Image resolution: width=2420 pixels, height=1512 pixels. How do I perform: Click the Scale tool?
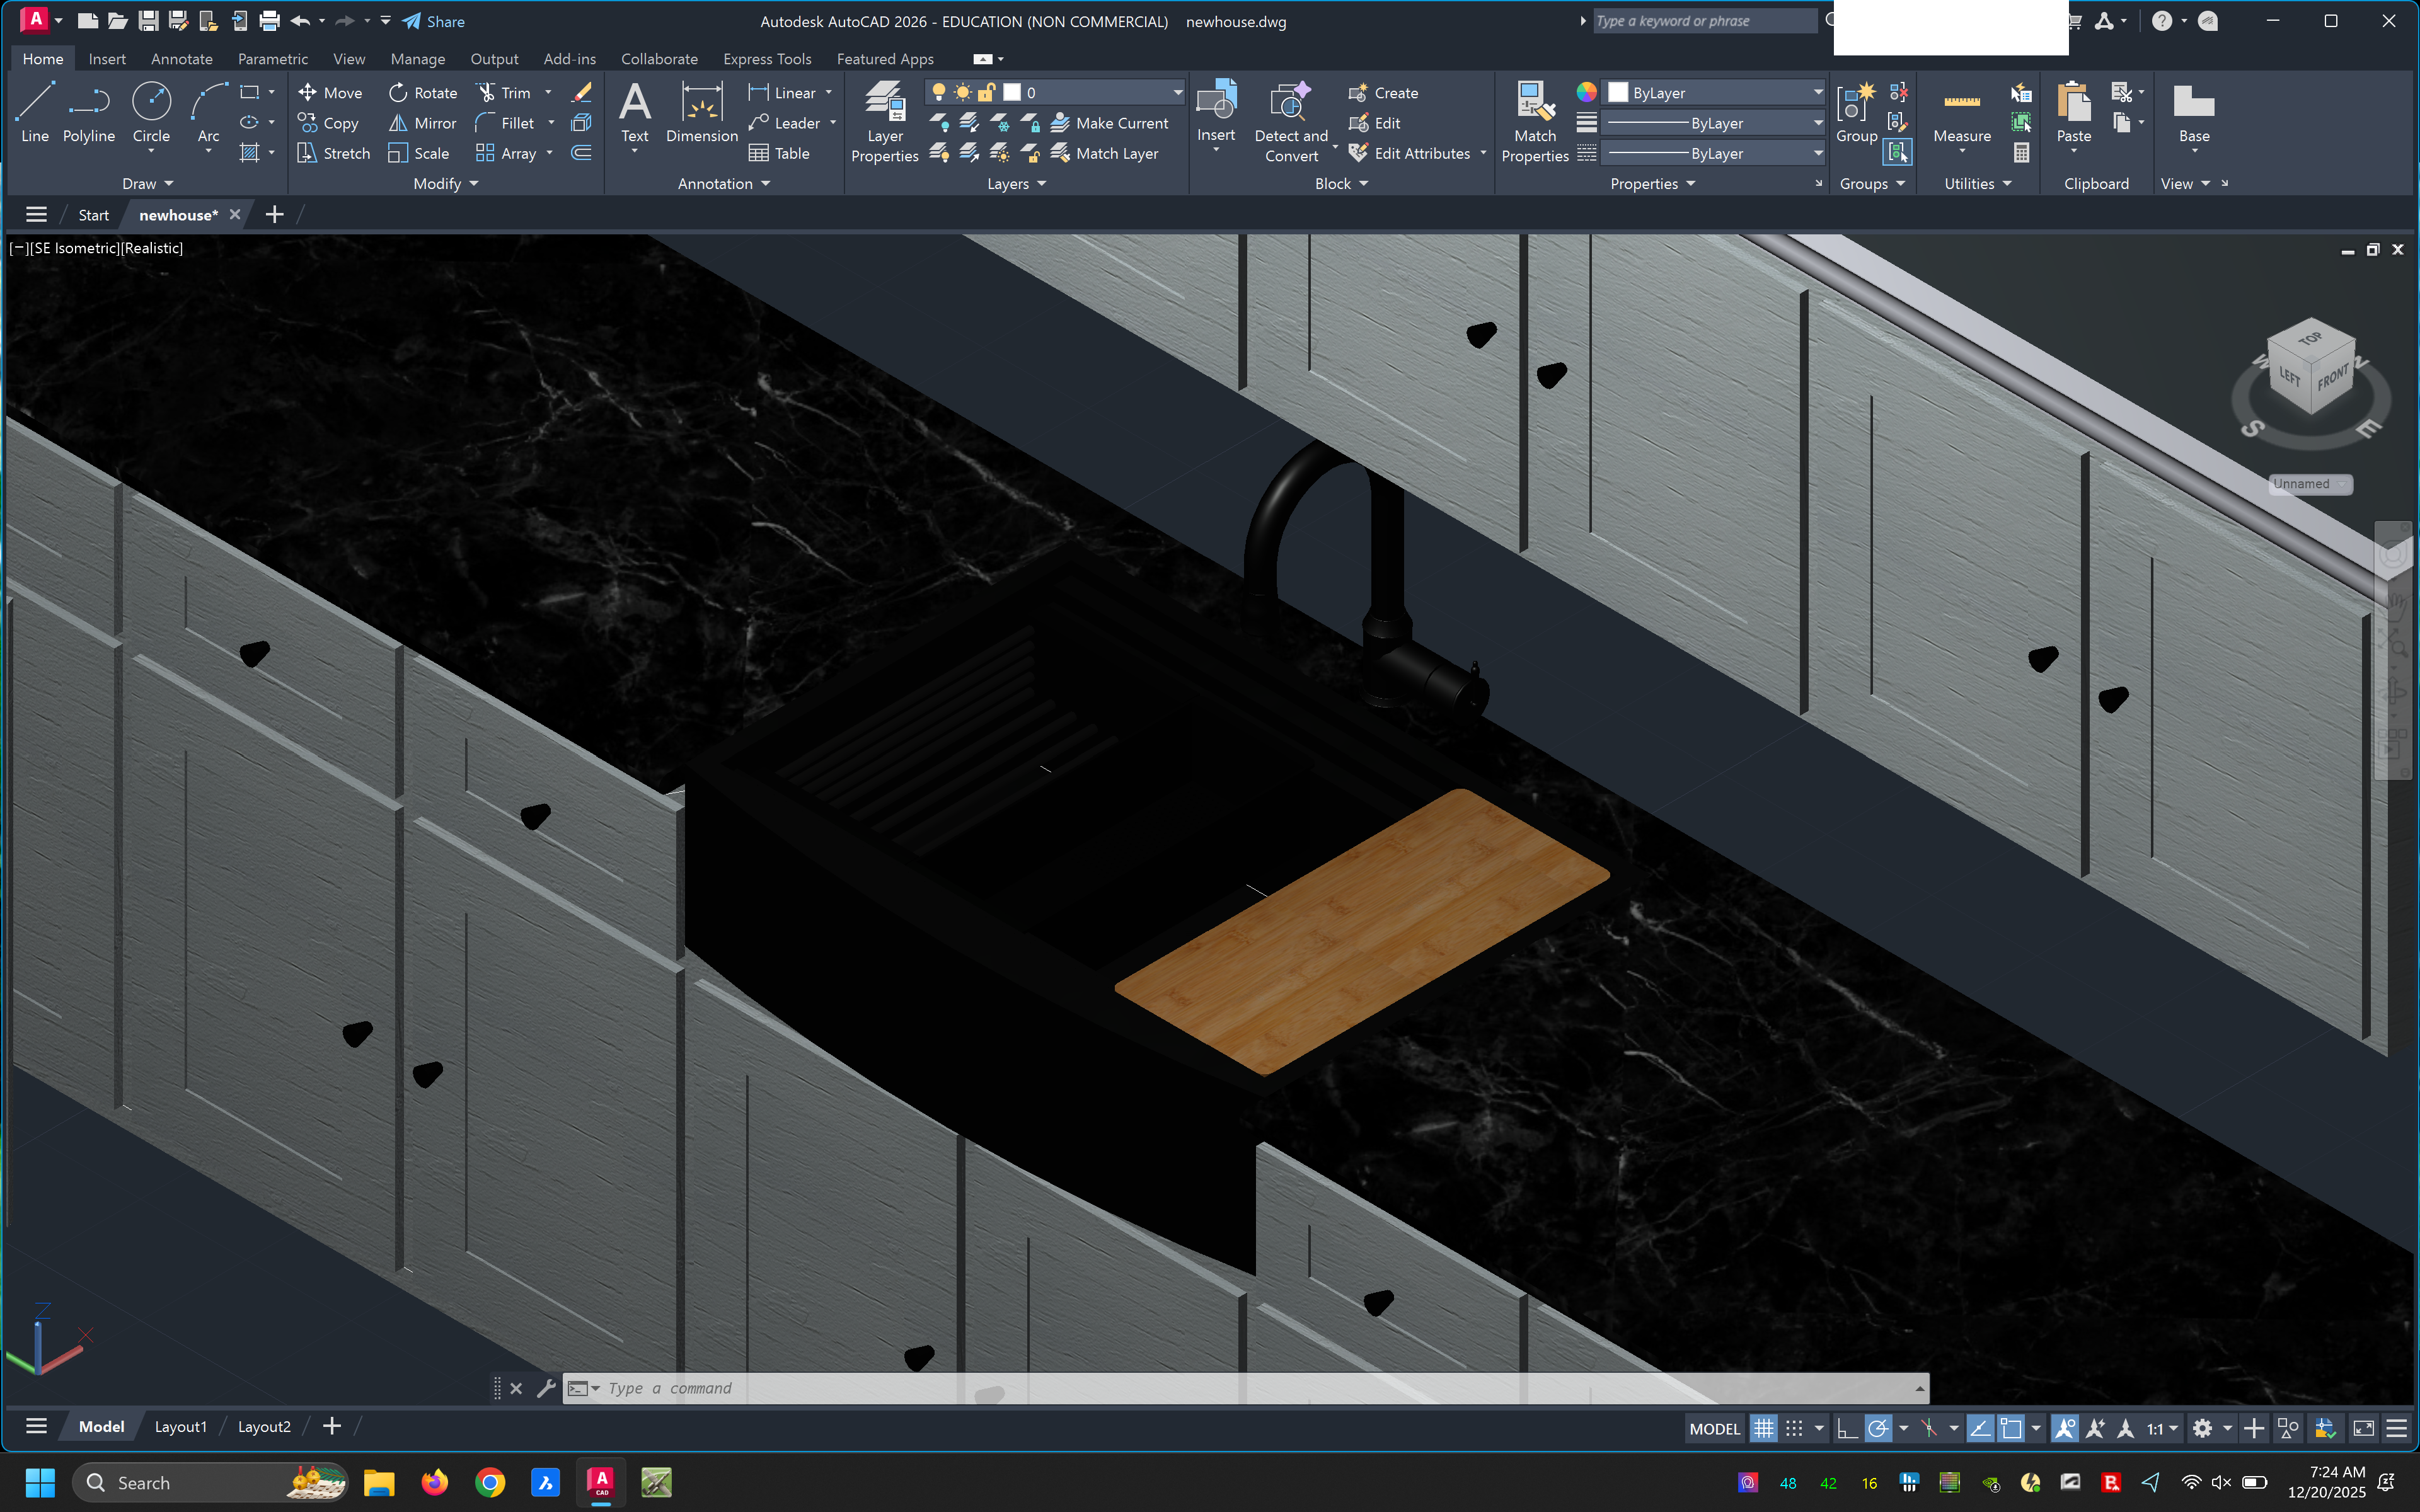pos(419,153)
